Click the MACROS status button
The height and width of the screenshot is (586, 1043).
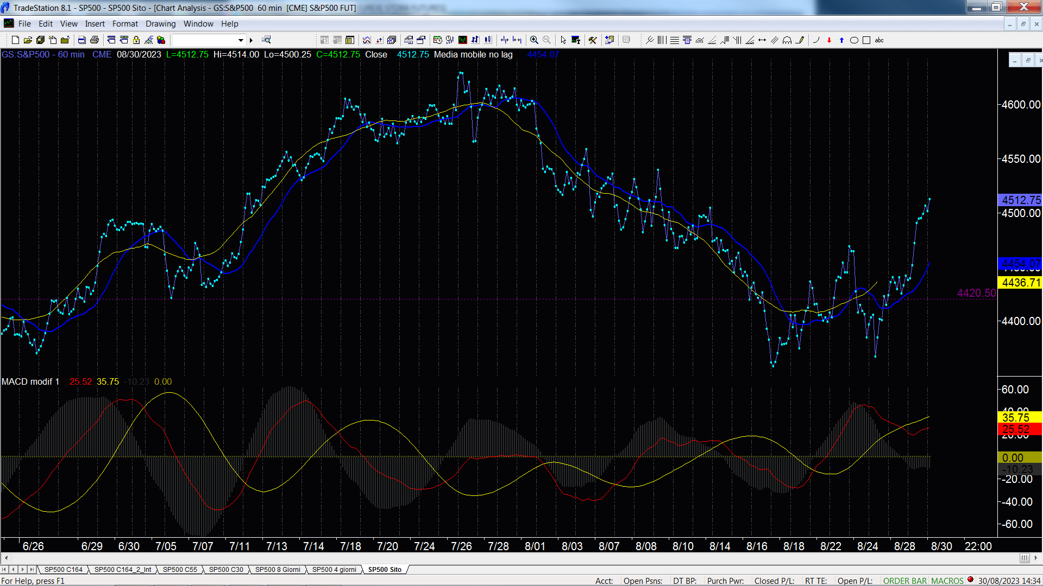[947, 581]
